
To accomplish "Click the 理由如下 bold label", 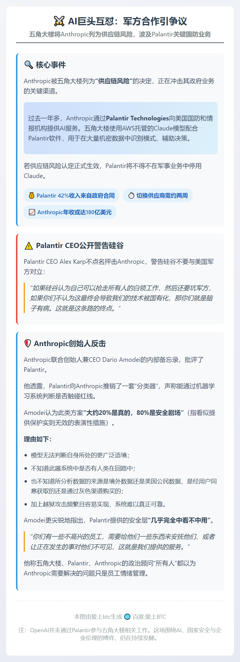I will point(38,439).
